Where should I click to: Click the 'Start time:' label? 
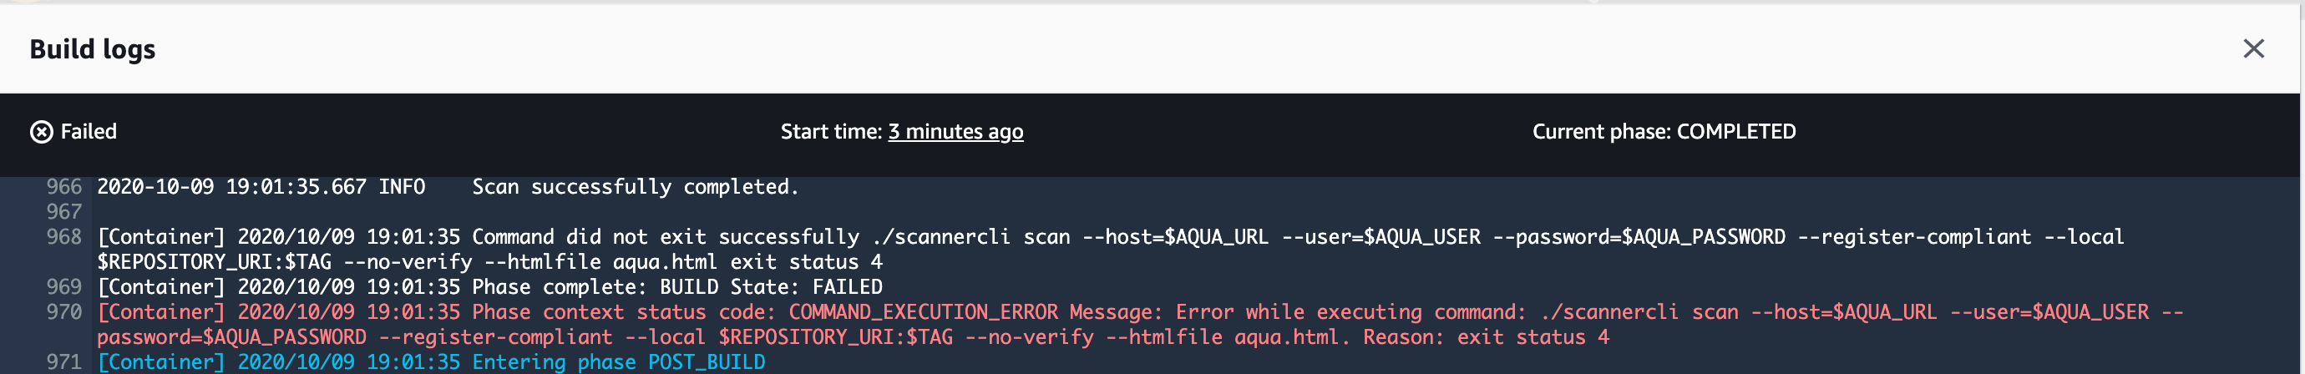pos(831,132)
